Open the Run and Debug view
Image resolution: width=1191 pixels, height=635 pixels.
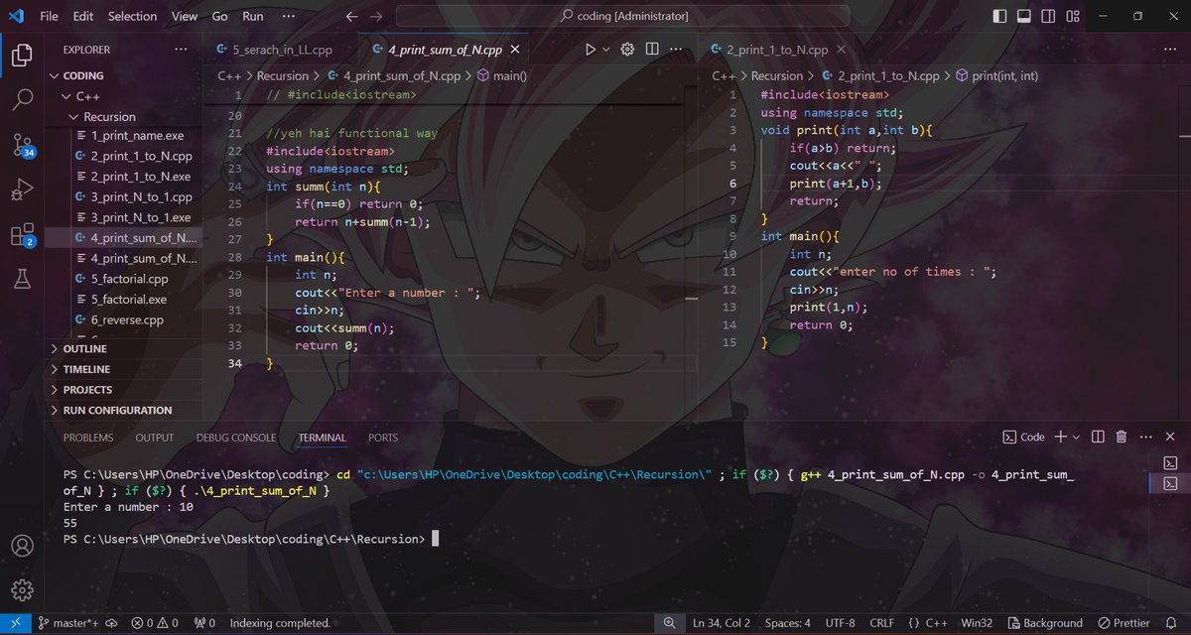(22, 190)
